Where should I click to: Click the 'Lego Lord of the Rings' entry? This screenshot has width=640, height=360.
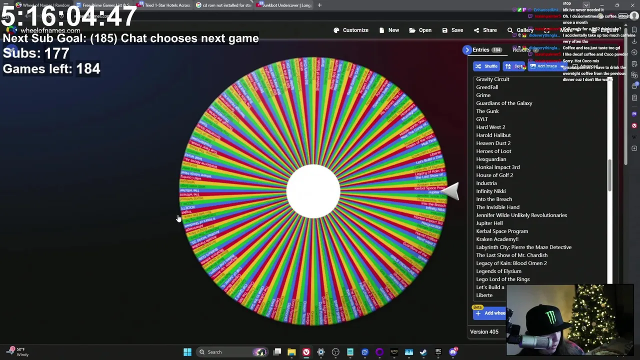coord(503,279)
